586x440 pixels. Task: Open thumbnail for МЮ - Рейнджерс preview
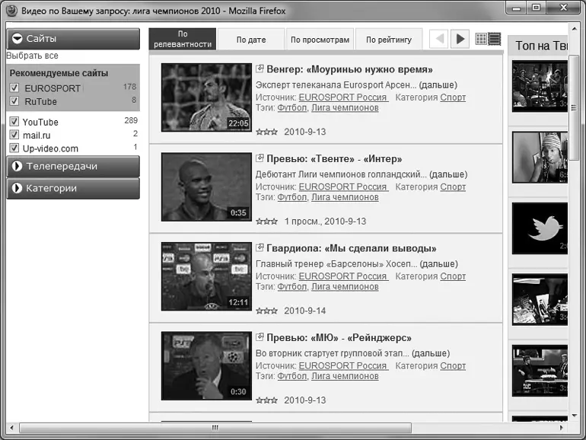[x=207, y=365]
